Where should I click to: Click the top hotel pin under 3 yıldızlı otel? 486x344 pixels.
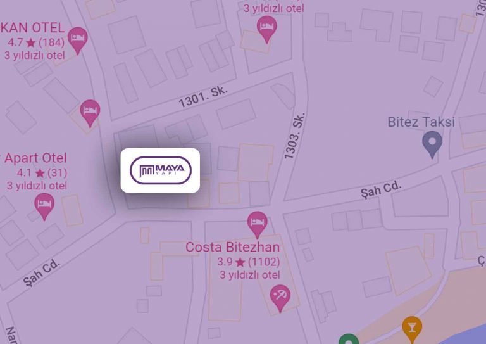[x=266, y=29]
